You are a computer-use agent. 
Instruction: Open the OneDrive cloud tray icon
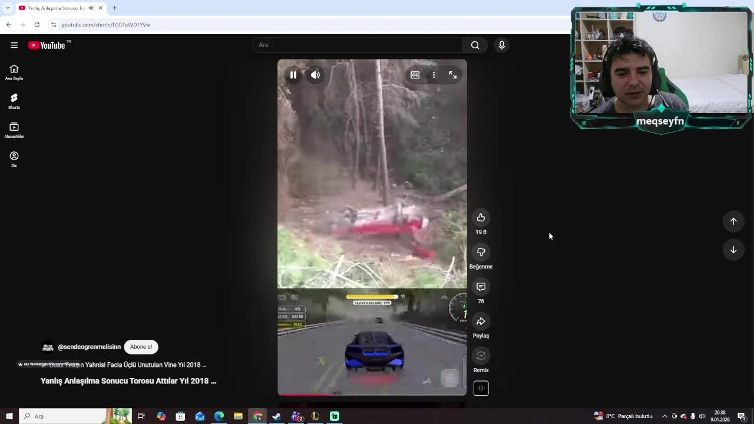[x=683, y=416]
